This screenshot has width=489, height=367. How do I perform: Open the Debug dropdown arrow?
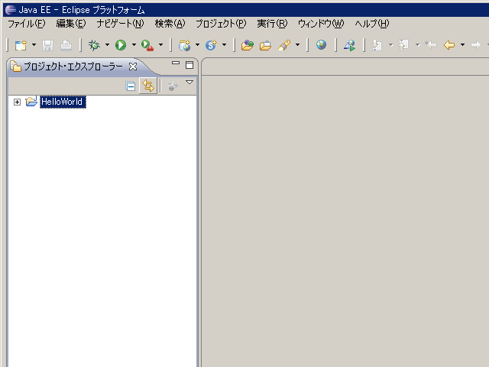(107, 45)
